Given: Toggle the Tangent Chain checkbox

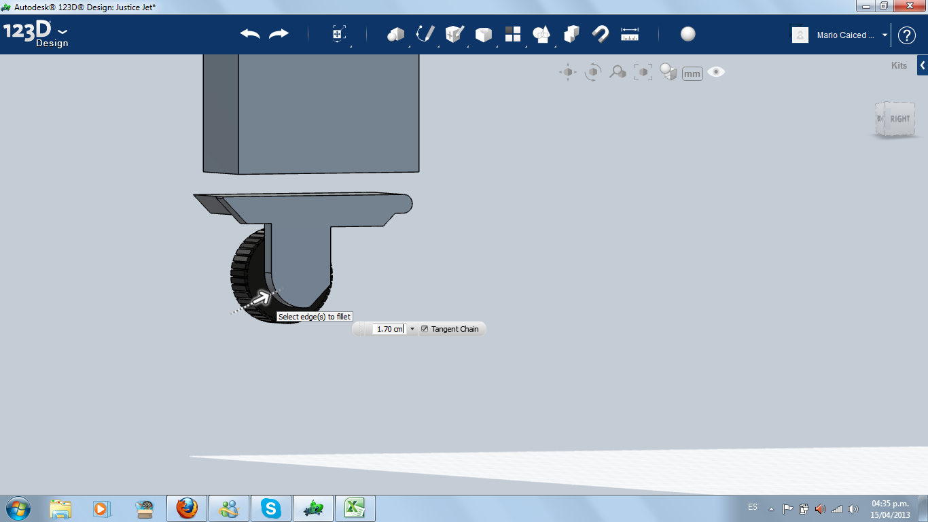Looking at the screenshot, I should click(x=425, y=329).
